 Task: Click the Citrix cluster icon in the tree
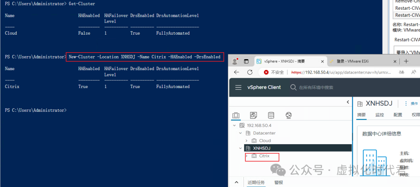click(x=254, y=156)
